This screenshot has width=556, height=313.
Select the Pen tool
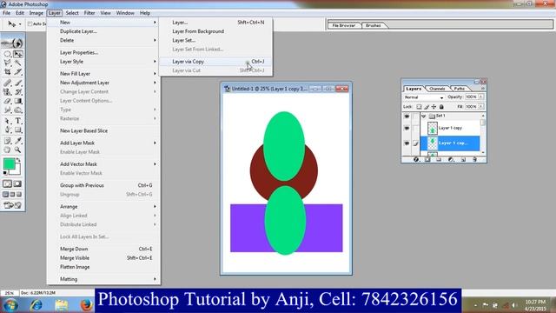click(x=7, y=130)
